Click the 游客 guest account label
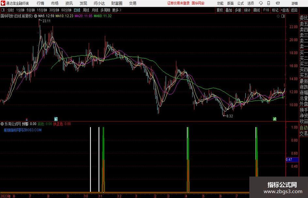Screen dimensions: 308x198 [x=294, y=3]
